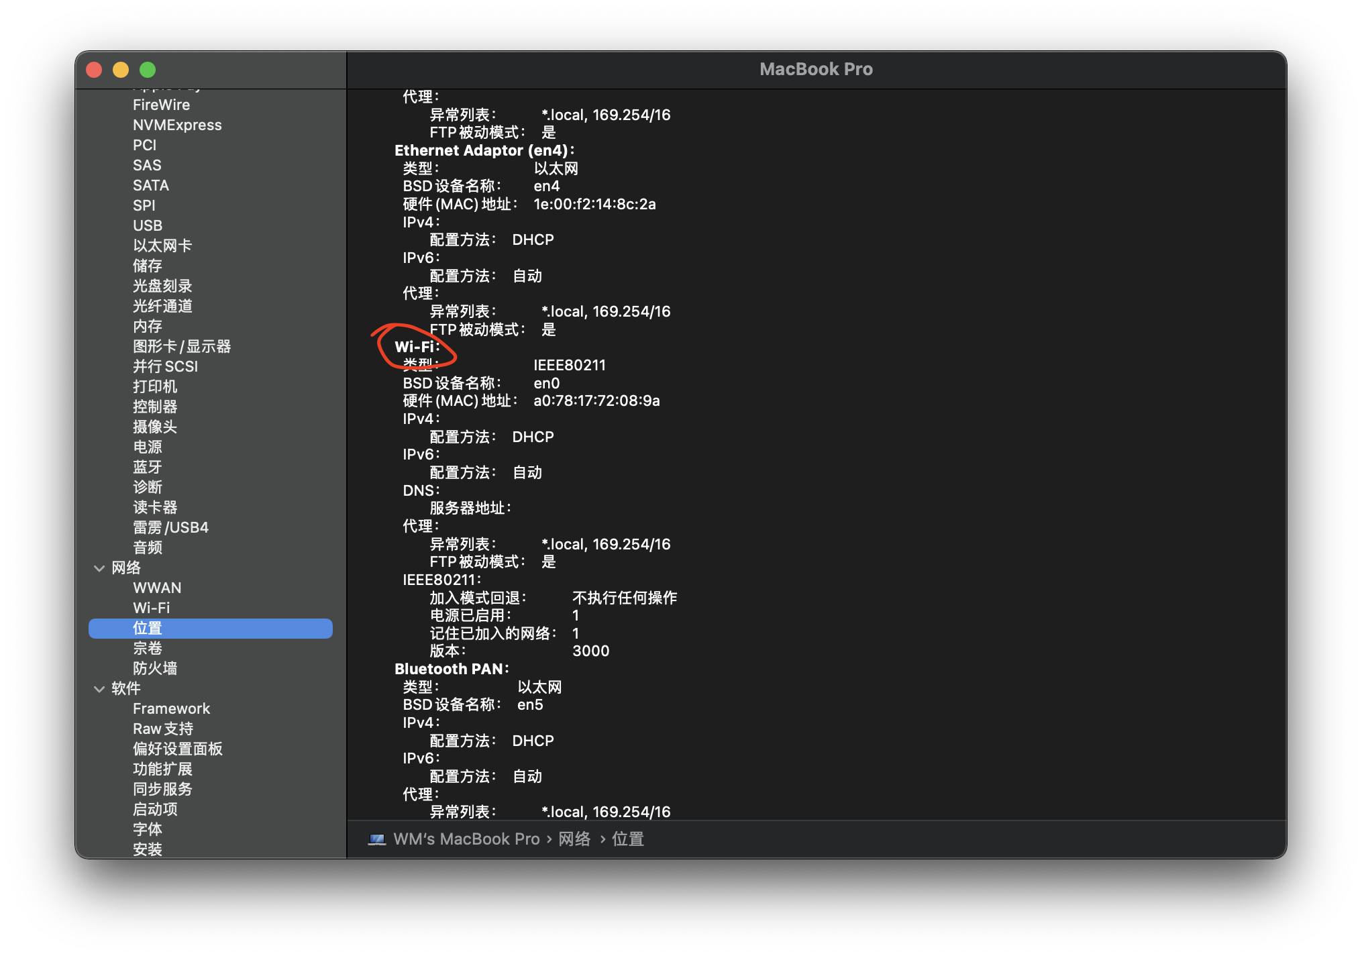The width and height of the screenshot is (1362, 958).
Task: Select USB in the hardware list
Action: [148, 225]
